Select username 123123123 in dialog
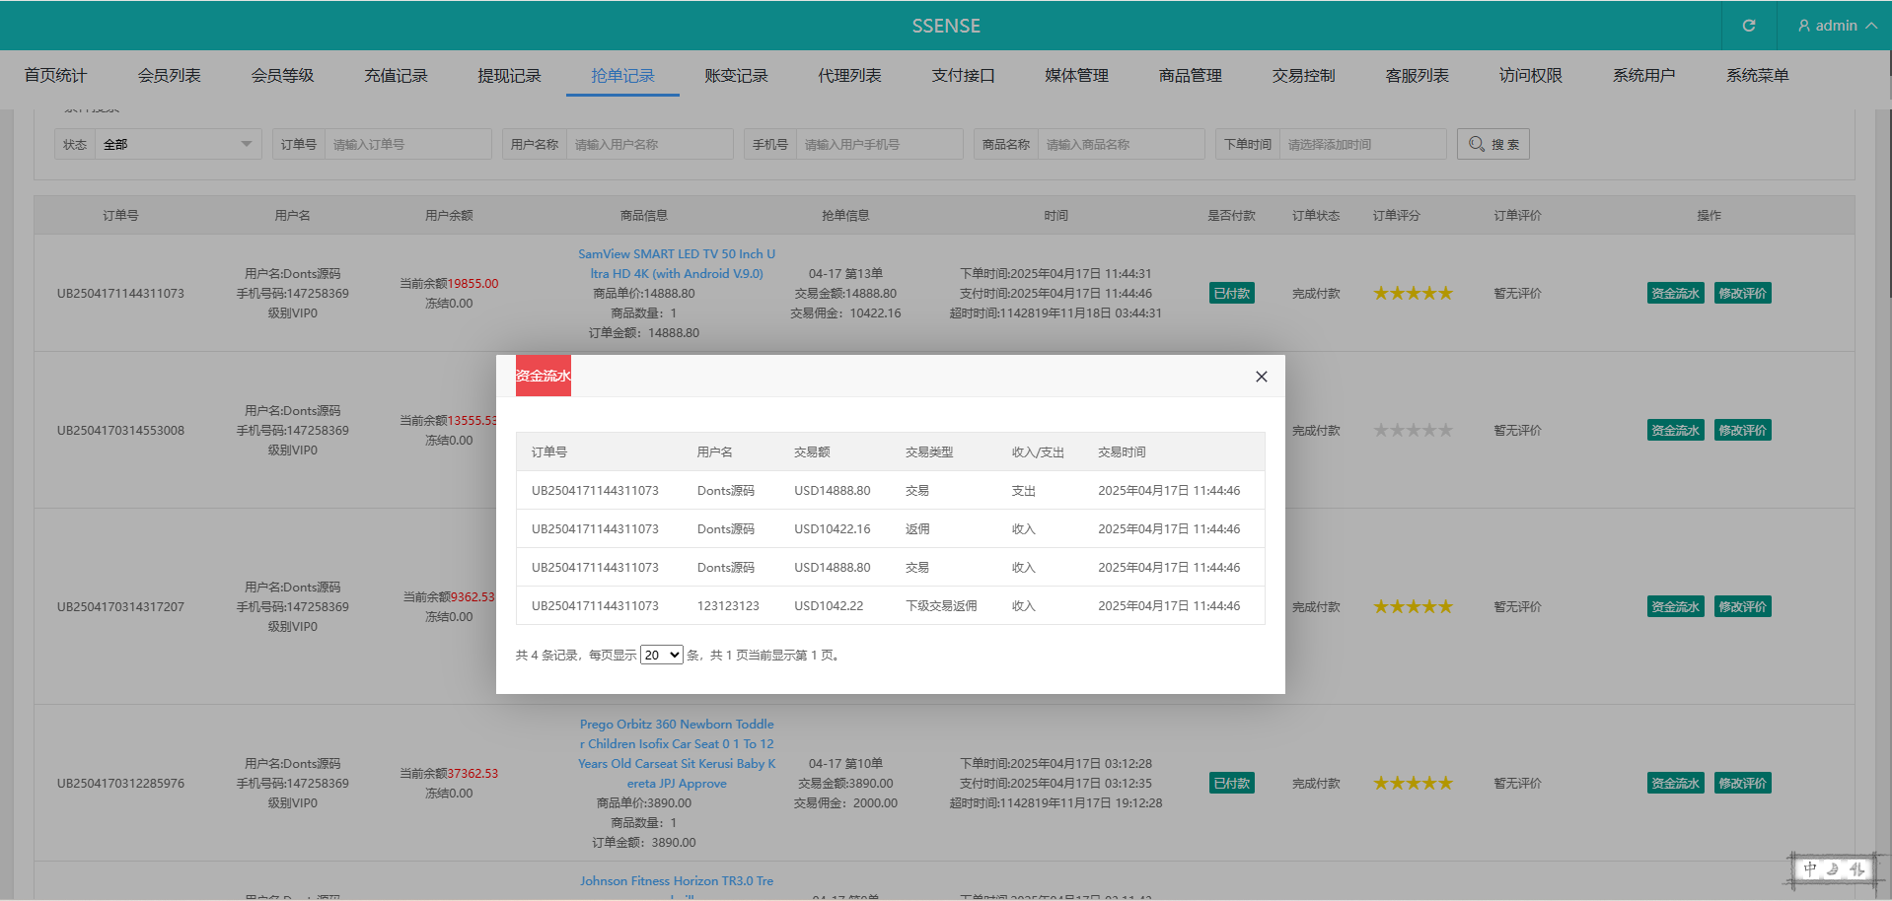The width and height of the screenshot is (1892, 901). [x=728, y=606]
